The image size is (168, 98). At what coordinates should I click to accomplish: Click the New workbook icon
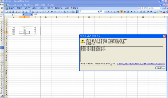tap(7, 12)
